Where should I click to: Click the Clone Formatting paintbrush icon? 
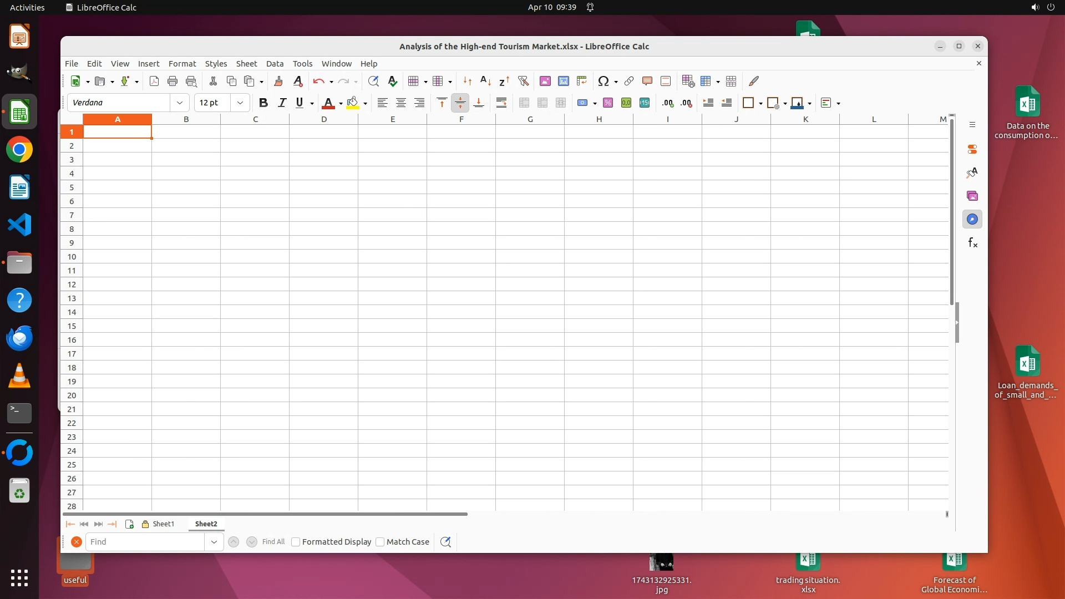pos(278,81)
